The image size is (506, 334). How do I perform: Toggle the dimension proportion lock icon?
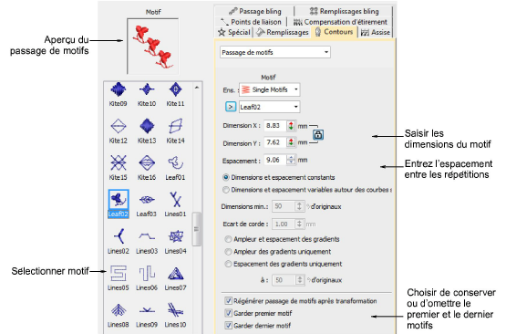(x=318, y=135)
